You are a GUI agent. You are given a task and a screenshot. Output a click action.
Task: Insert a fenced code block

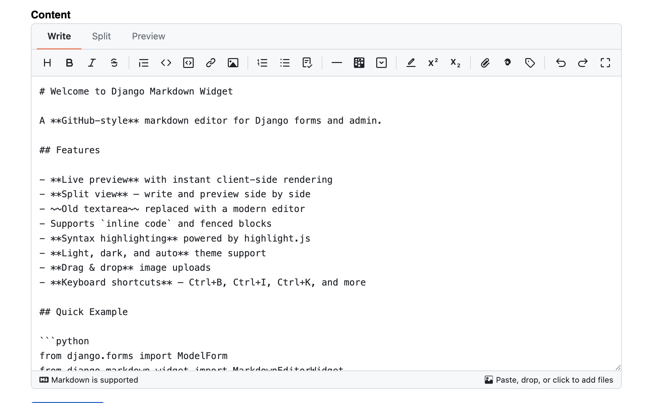(188, 63)
